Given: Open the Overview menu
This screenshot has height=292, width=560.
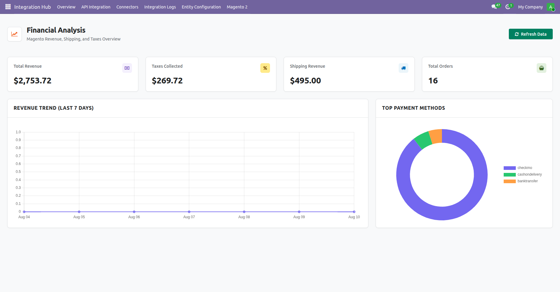Looking at the screenshot, I should coord(66,7).
